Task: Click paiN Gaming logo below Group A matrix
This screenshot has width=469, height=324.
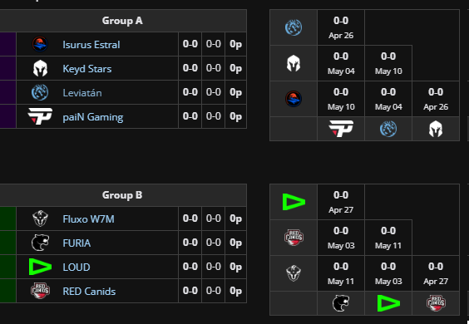Action: [x=341, y=129]
